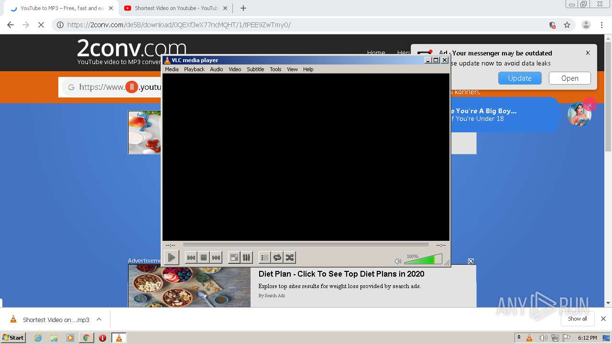Toggle VLC fullscreen video button
The height and width of the screenshot is (344, 612).
234,258
